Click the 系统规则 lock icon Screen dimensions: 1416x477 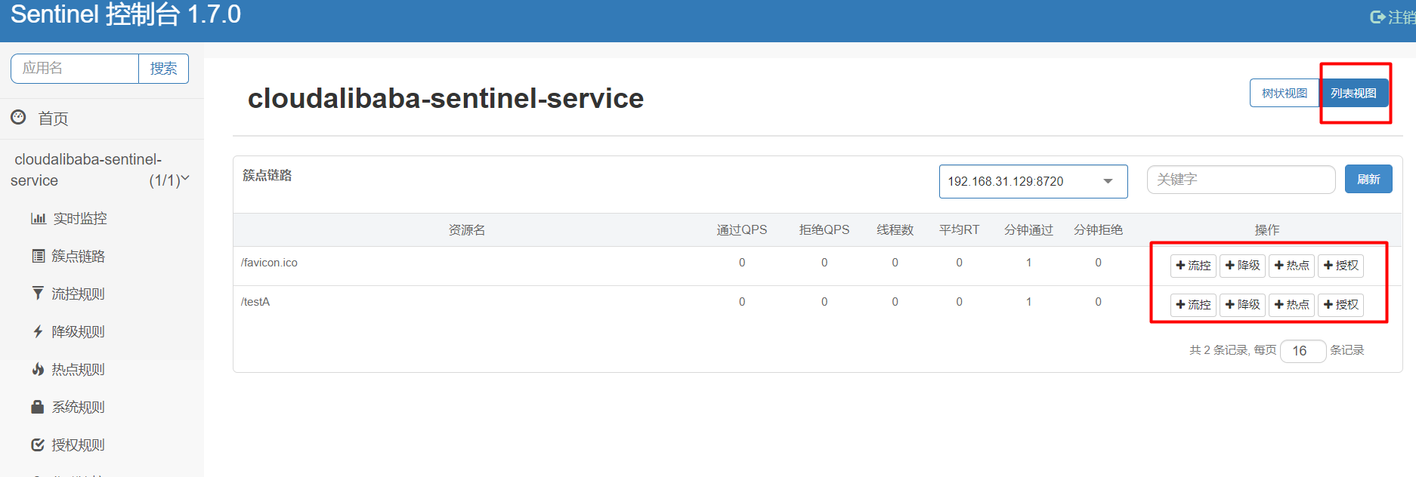tap(38, 407)
